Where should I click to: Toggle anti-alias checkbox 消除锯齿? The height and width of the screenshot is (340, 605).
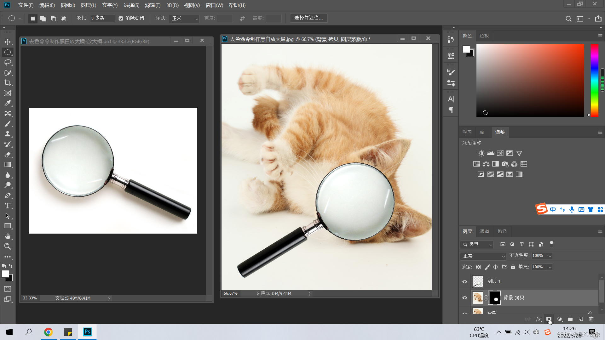[x=121, y=19]
